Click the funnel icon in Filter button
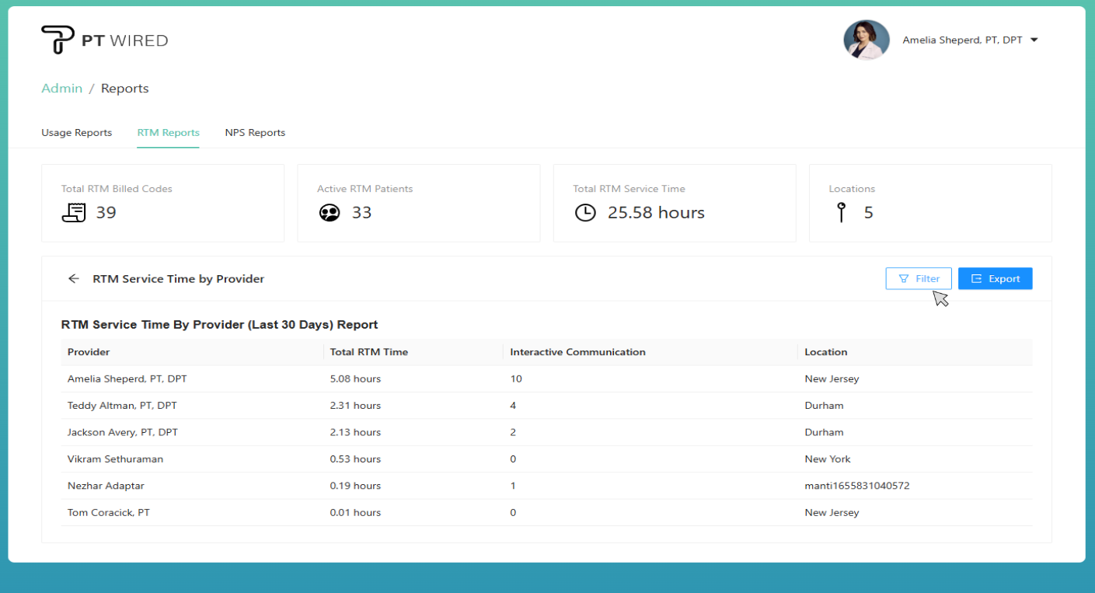This screenshot has height=593, width=1095. point(904,279)
